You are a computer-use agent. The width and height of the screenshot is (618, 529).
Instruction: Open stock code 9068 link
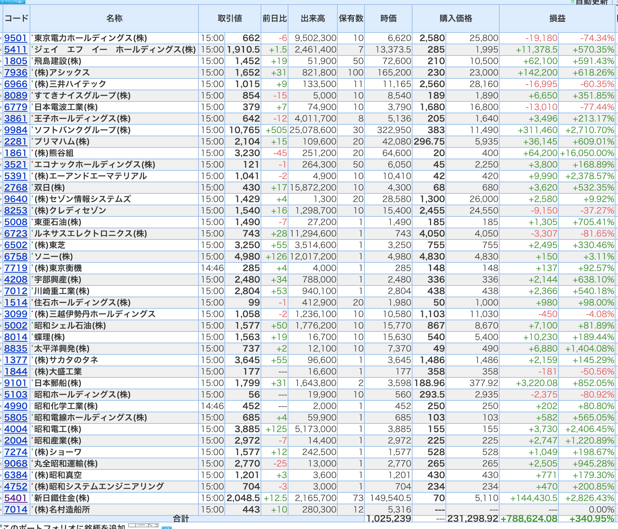(16, 464)
